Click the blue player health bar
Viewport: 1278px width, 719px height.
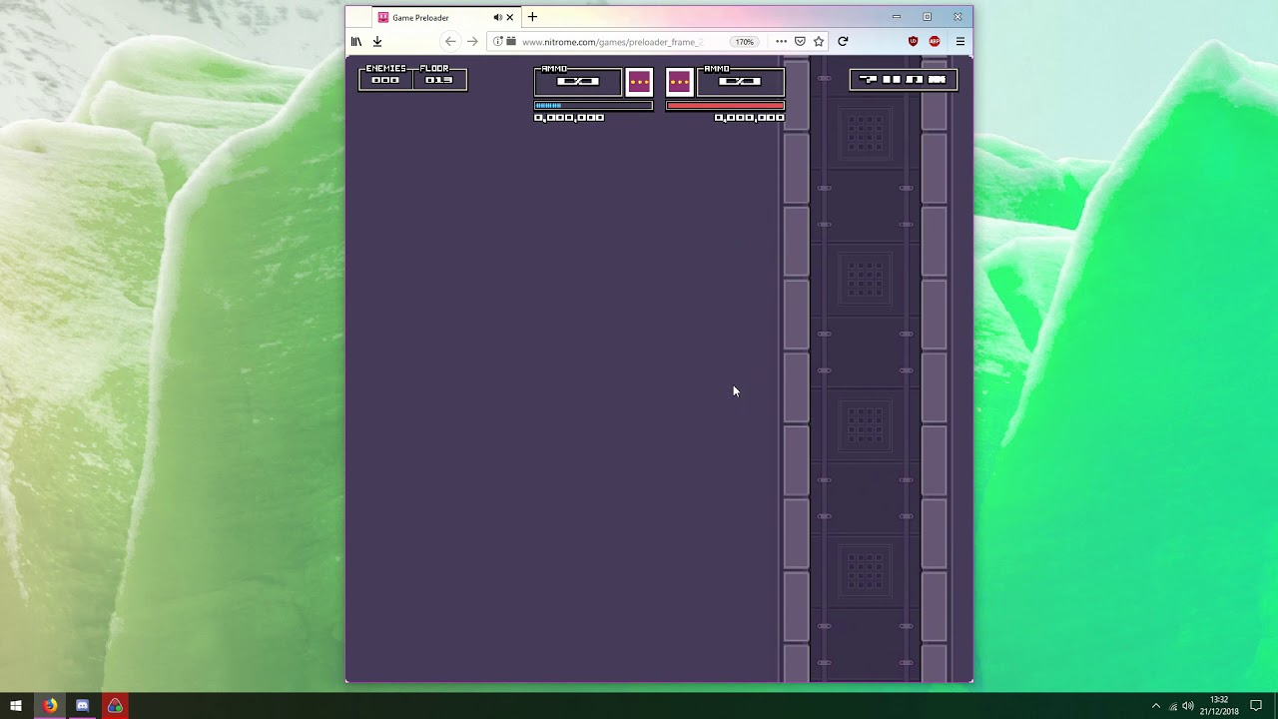click(593, 105)
